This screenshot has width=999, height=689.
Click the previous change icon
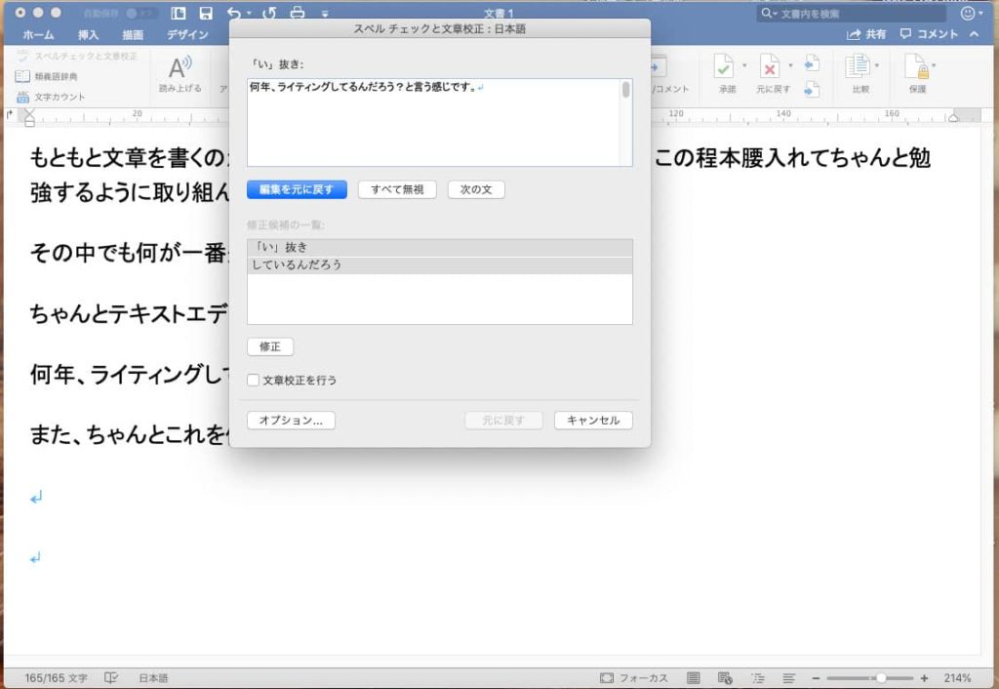click(x=812, y=63)
